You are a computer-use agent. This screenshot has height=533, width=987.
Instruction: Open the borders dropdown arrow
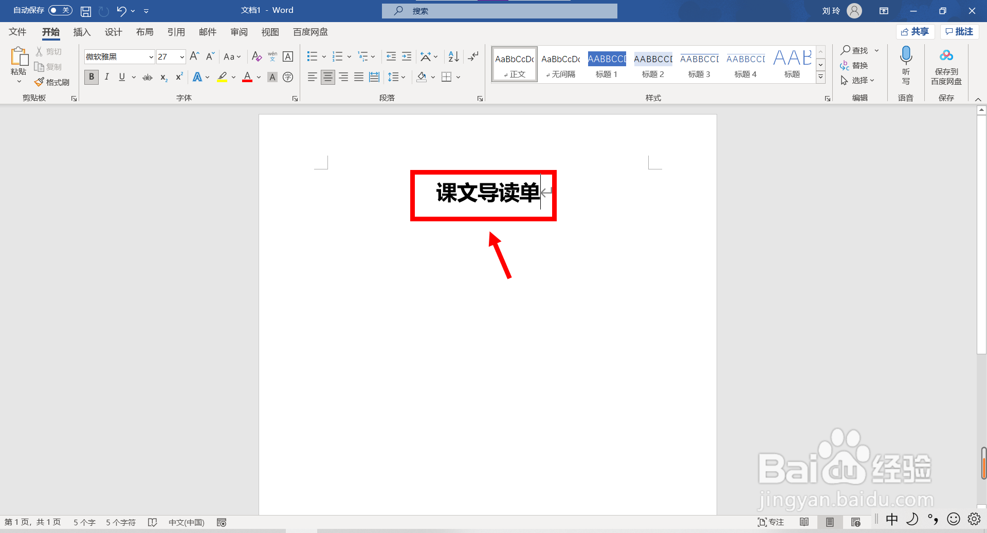[x=458, y=77]
